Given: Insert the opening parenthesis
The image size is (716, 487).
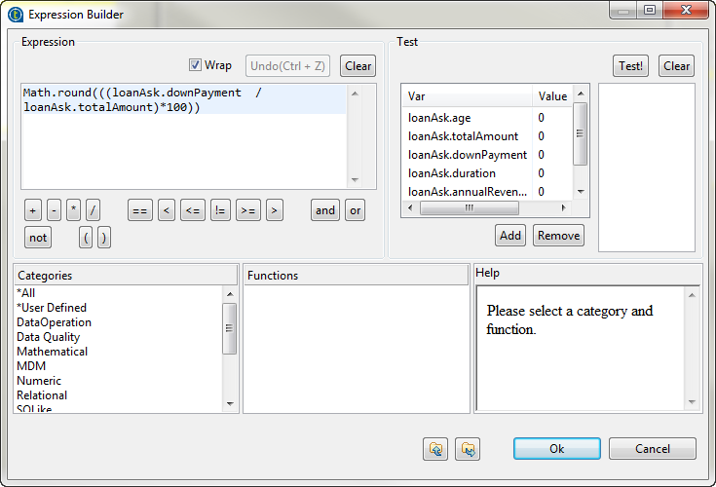Looking at the screenshot, I should pos(87,237).
